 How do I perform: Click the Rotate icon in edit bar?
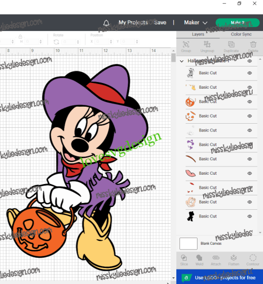pos(56,42)
